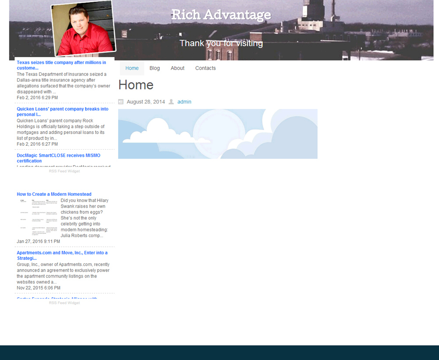Screen dimensions: 439x360
Task: Click the Texas Department of Insurance summary text
Action: tap(64, 83)
